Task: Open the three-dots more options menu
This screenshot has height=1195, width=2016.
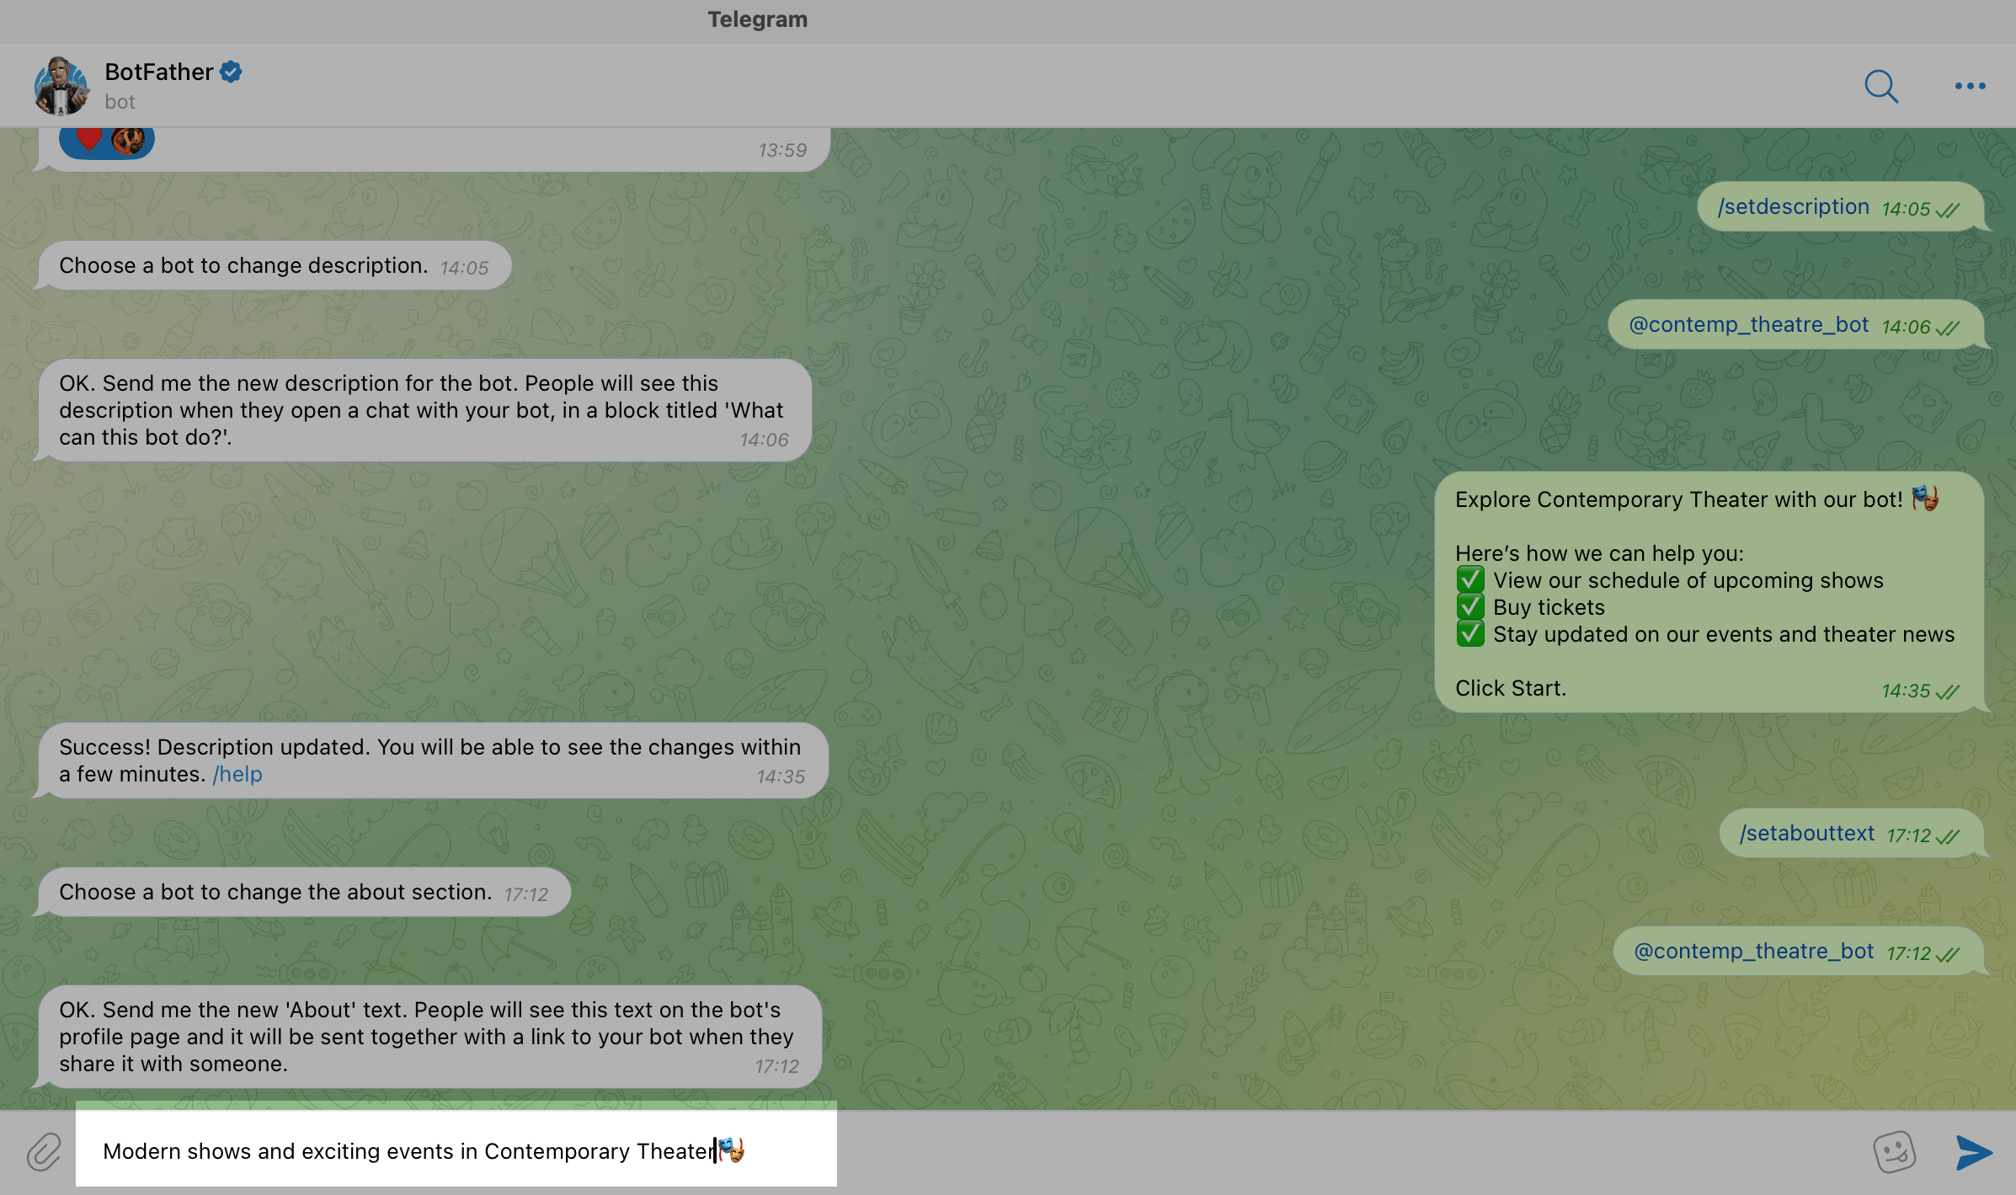Action: pyautogui.click(x=1970, y=86)
